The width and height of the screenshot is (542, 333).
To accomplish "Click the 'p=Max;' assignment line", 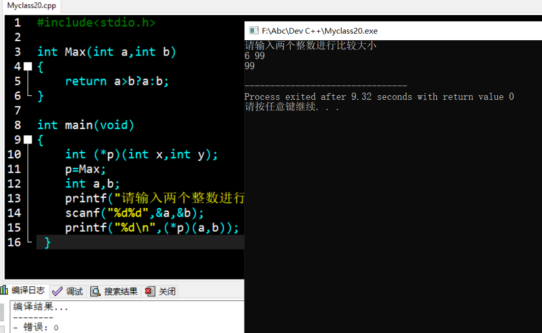I will (85, 169).
